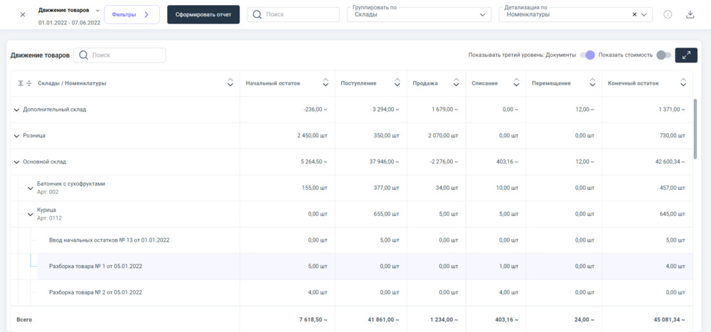Open the Группировать по dropdown
This screenshot has height=332, width=711.
(419, 15)
